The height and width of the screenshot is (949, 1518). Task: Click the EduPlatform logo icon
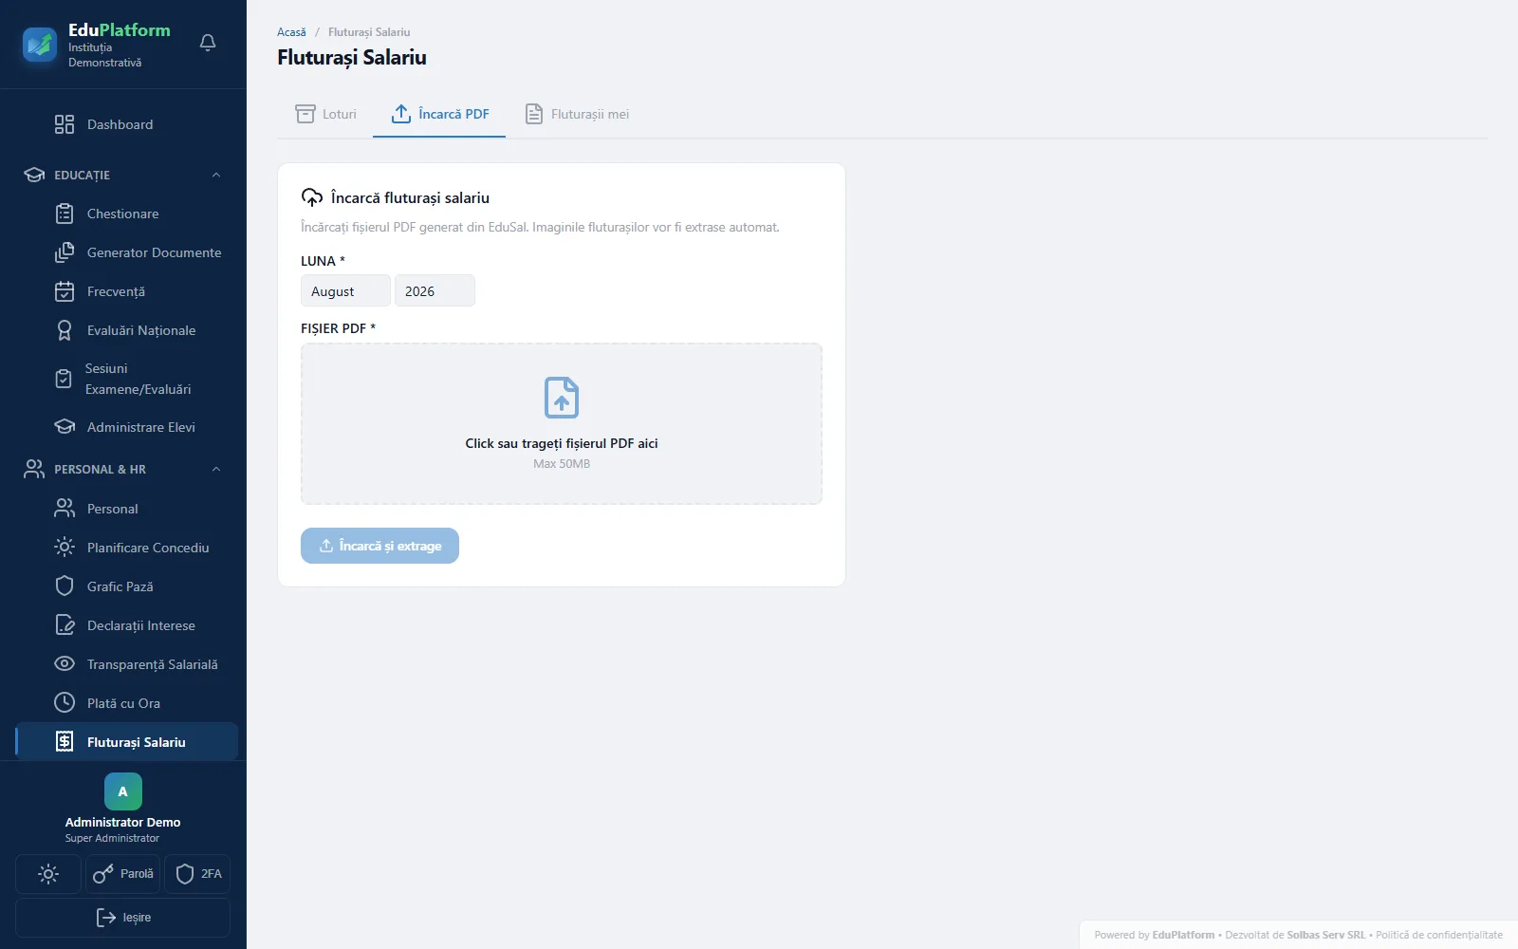40,45
